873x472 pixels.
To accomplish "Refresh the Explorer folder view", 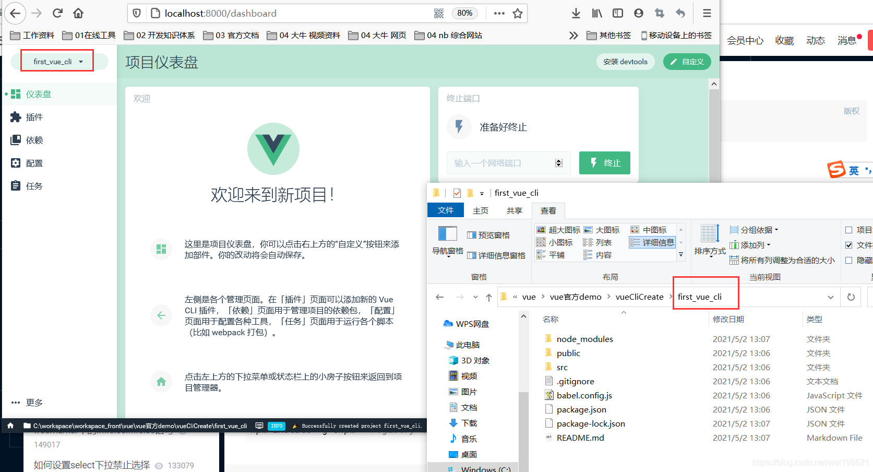I will pos(851,297).
